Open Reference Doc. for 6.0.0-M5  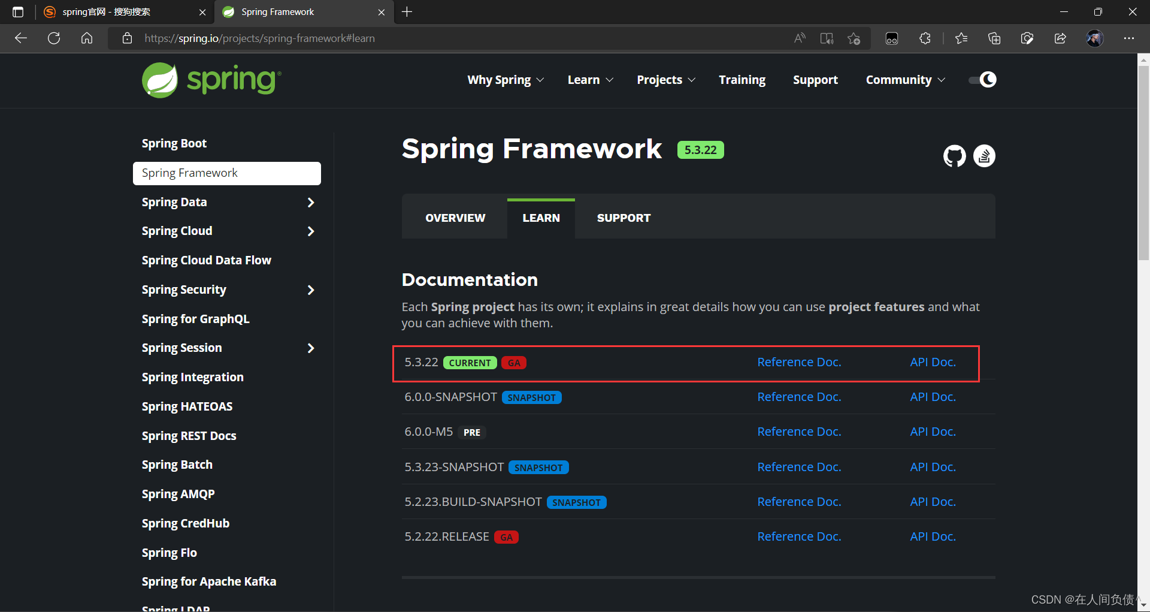pos(799,432)
